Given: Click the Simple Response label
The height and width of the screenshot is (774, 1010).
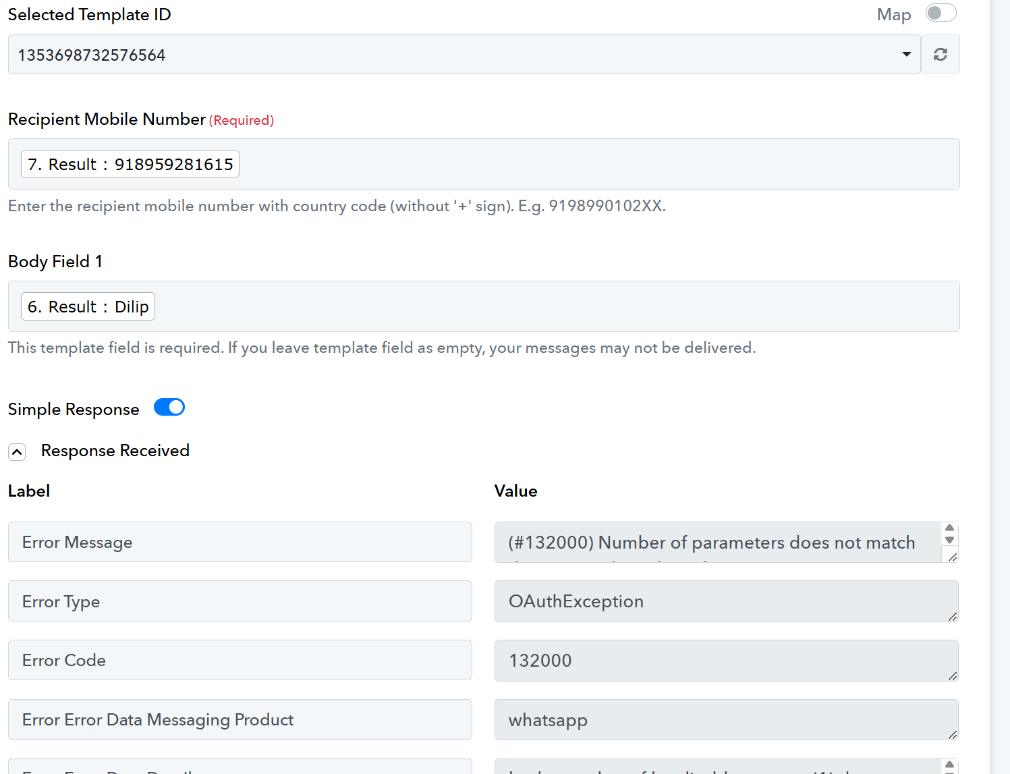Looking at the screenshot, I should [74, 410].
